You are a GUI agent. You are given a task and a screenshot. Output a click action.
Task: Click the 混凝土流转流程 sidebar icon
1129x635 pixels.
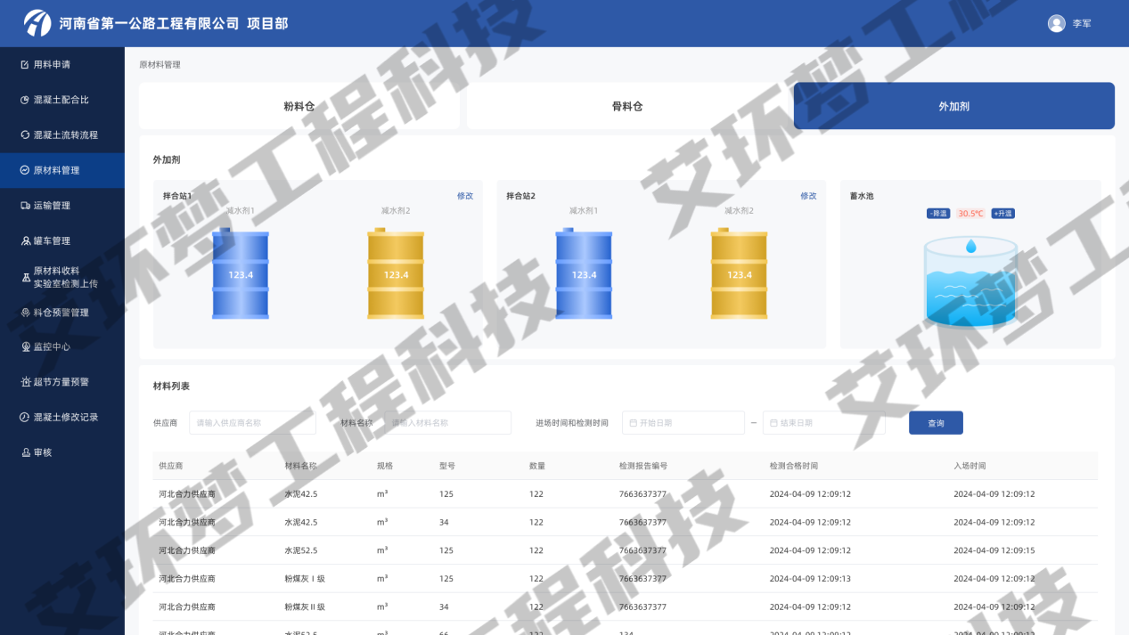coord(25,135)
